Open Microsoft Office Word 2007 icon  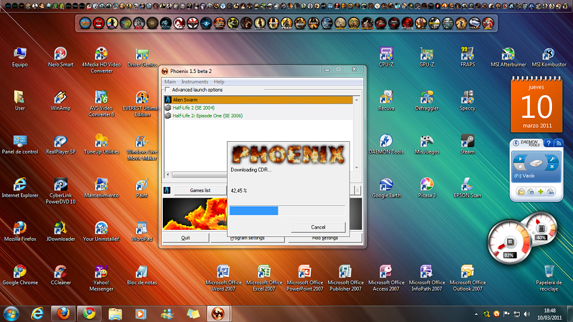point(223,278)
